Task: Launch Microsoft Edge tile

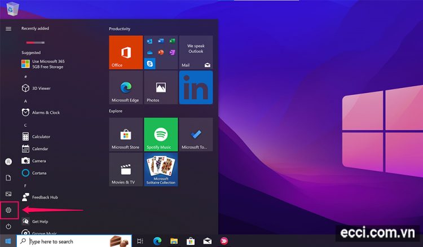Action: click(126, 87)
